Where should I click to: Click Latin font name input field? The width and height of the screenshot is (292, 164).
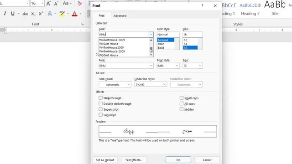pos(124,35)
